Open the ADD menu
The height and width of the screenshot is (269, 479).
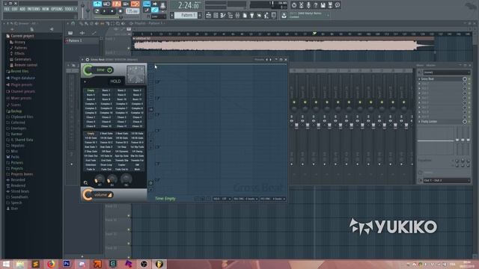22,9
